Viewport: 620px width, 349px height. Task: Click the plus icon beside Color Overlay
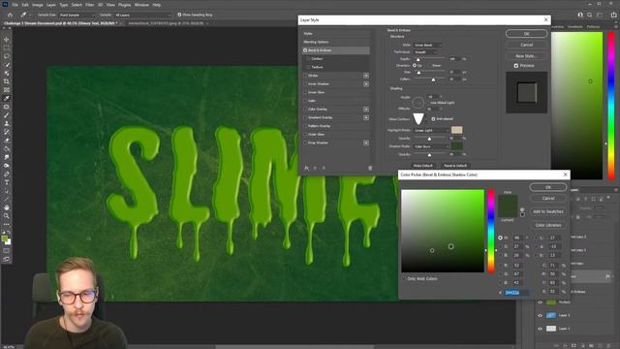tap(366, 110)
